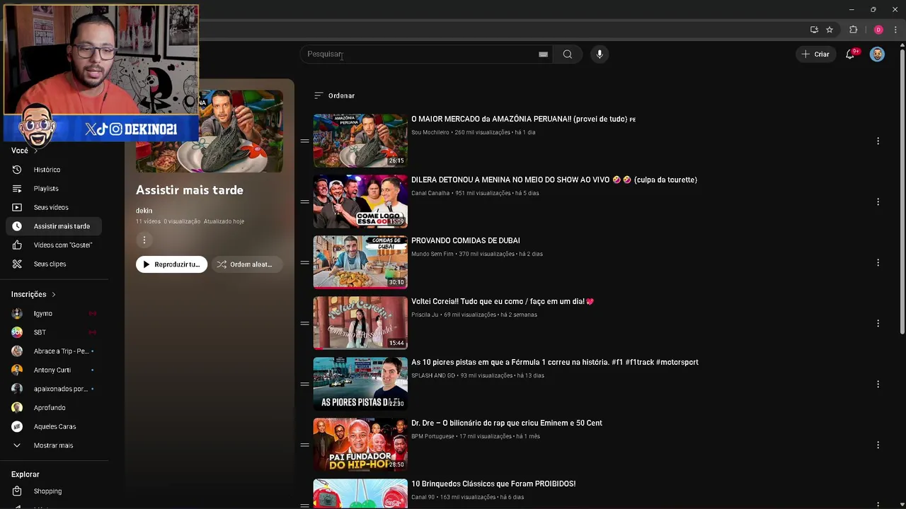Open dekin playlist owner link
Screen dimensions: 906x509
click(x=144, y=211)
